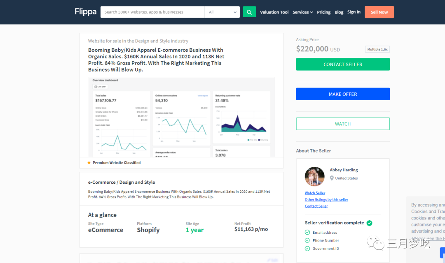Click the Watch outlined button
Screen dimensions: 445x263
pos(343,124)
